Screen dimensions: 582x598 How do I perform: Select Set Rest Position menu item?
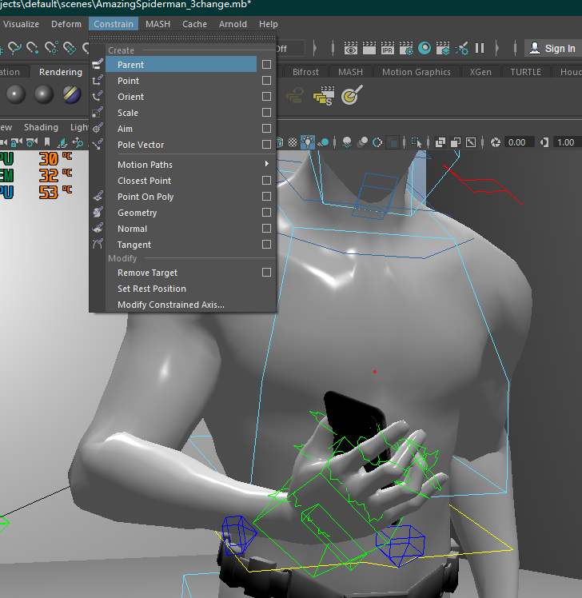(152, 289)
